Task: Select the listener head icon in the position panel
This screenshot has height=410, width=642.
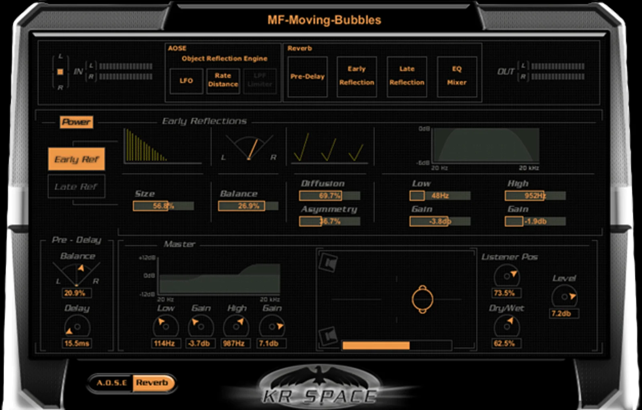Action: pyautogui.click(x=423, y=299)
